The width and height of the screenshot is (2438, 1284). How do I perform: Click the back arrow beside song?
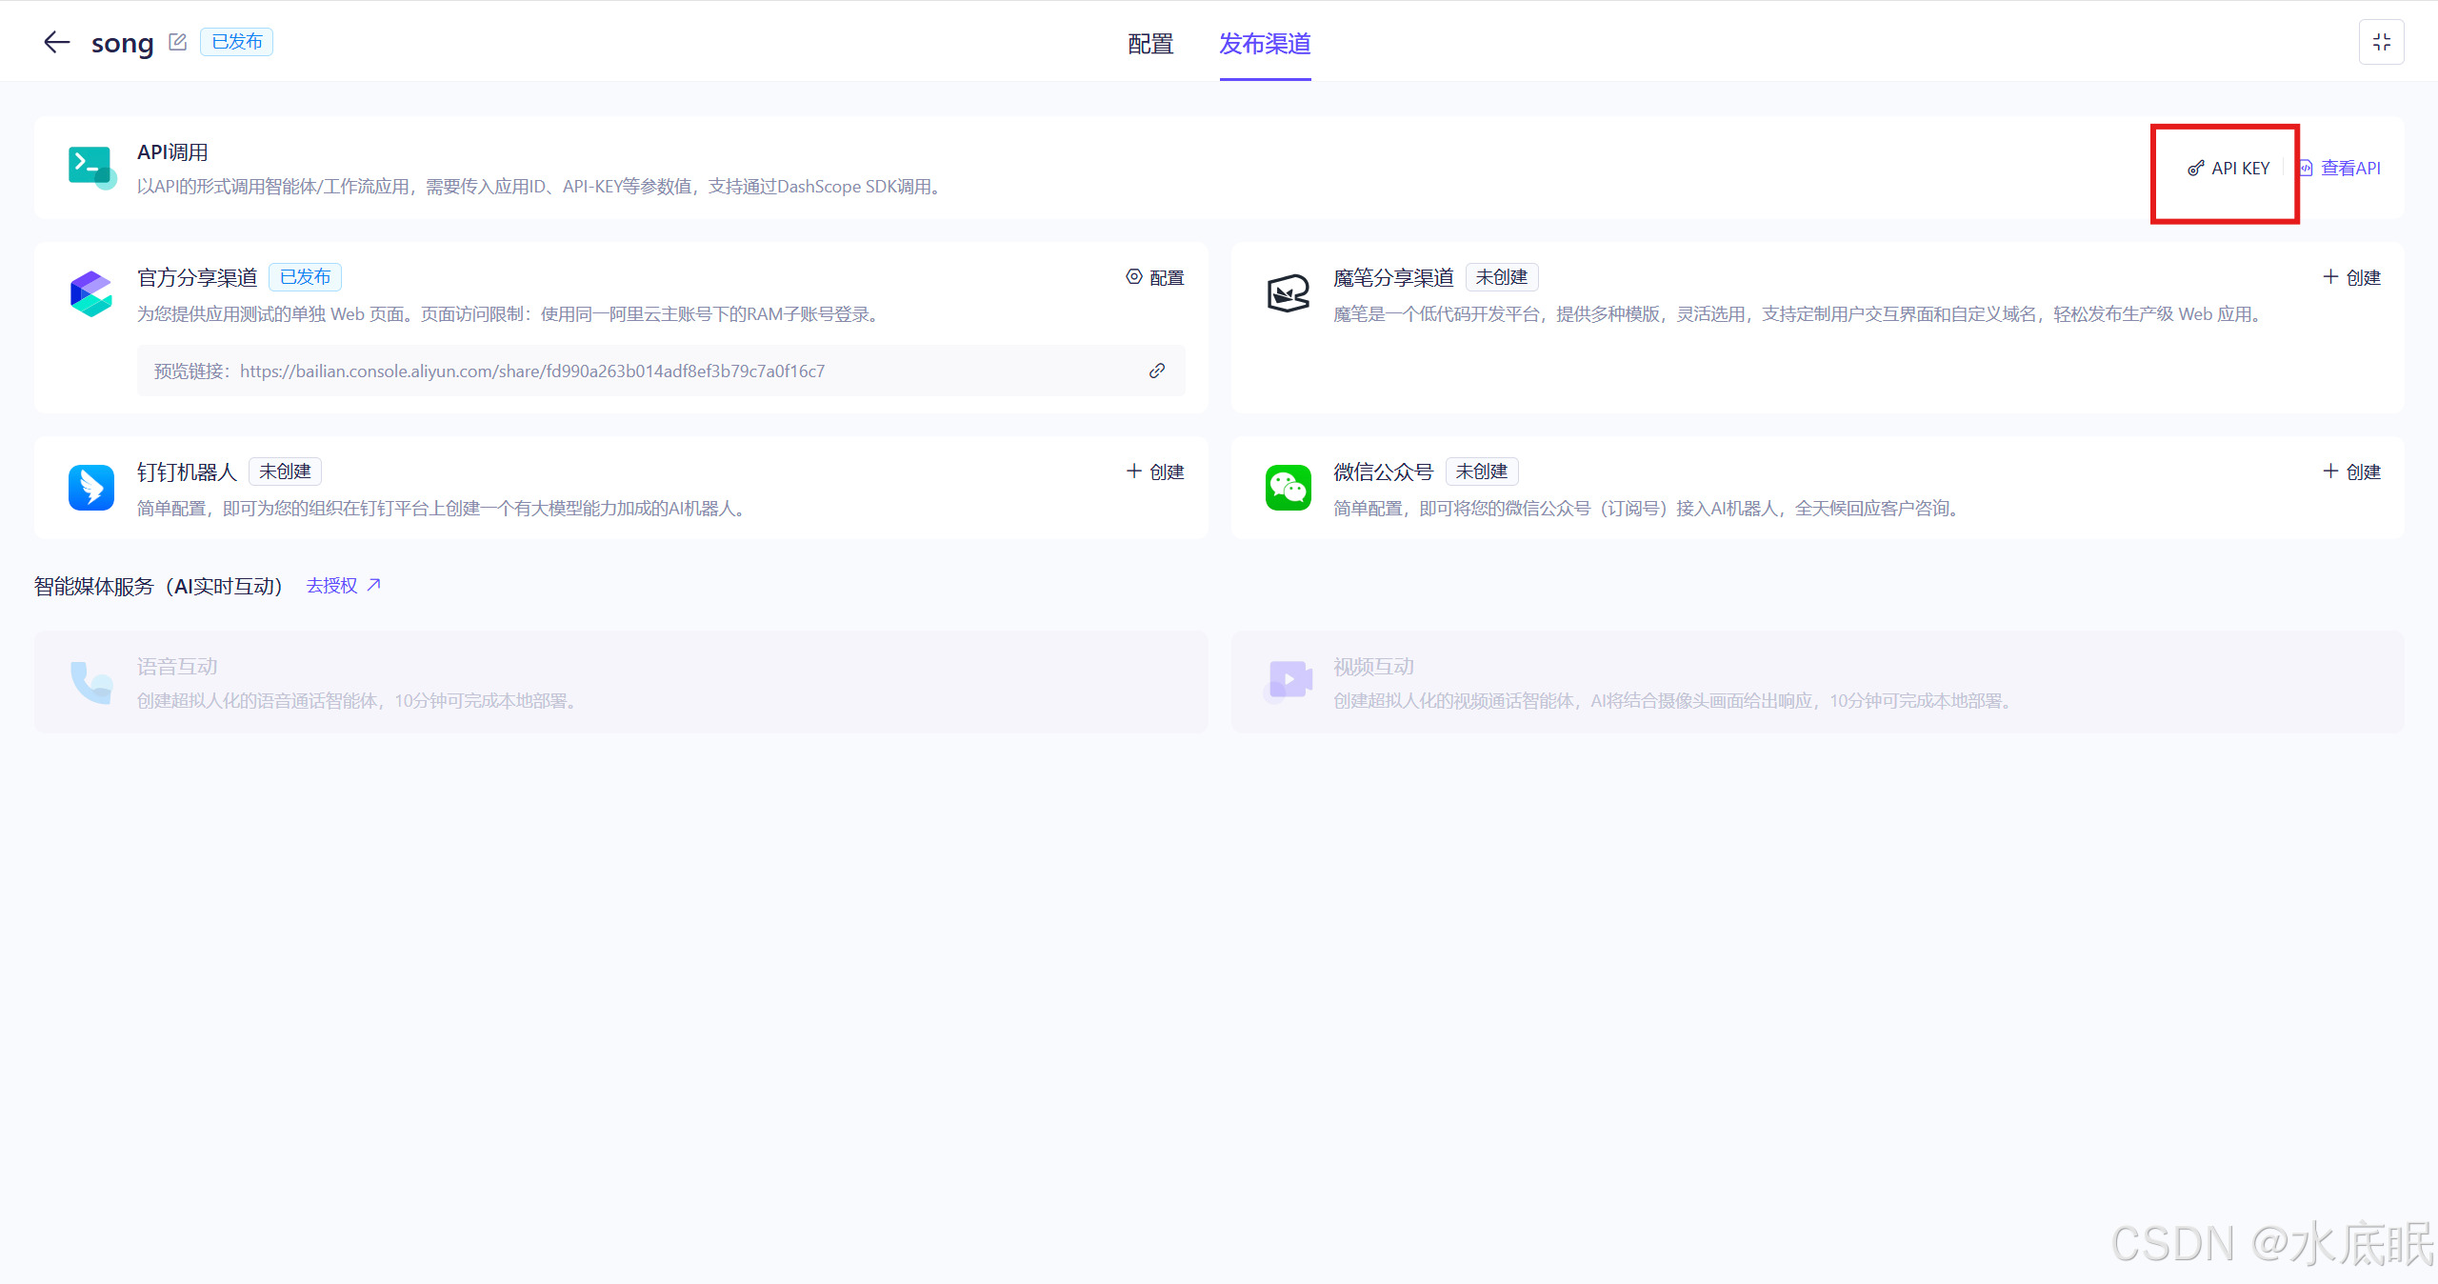coord(57,42)
